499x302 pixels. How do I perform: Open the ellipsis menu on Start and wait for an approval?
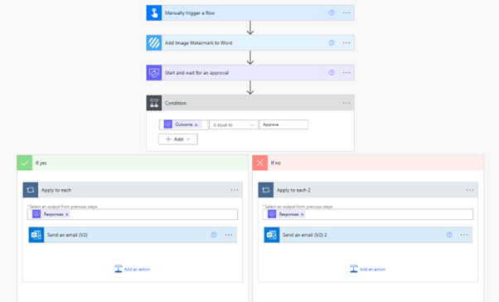(346, 73)
